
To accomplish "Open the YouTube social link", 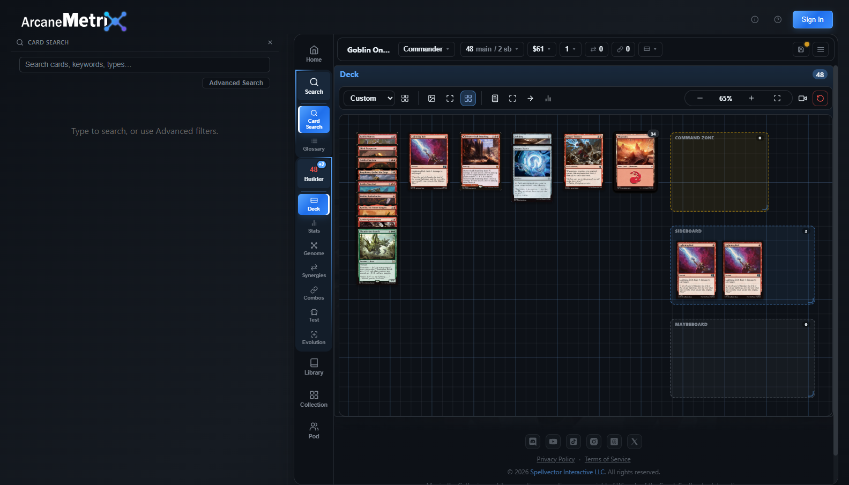I will pyautogui.click(x=553, y=442).
